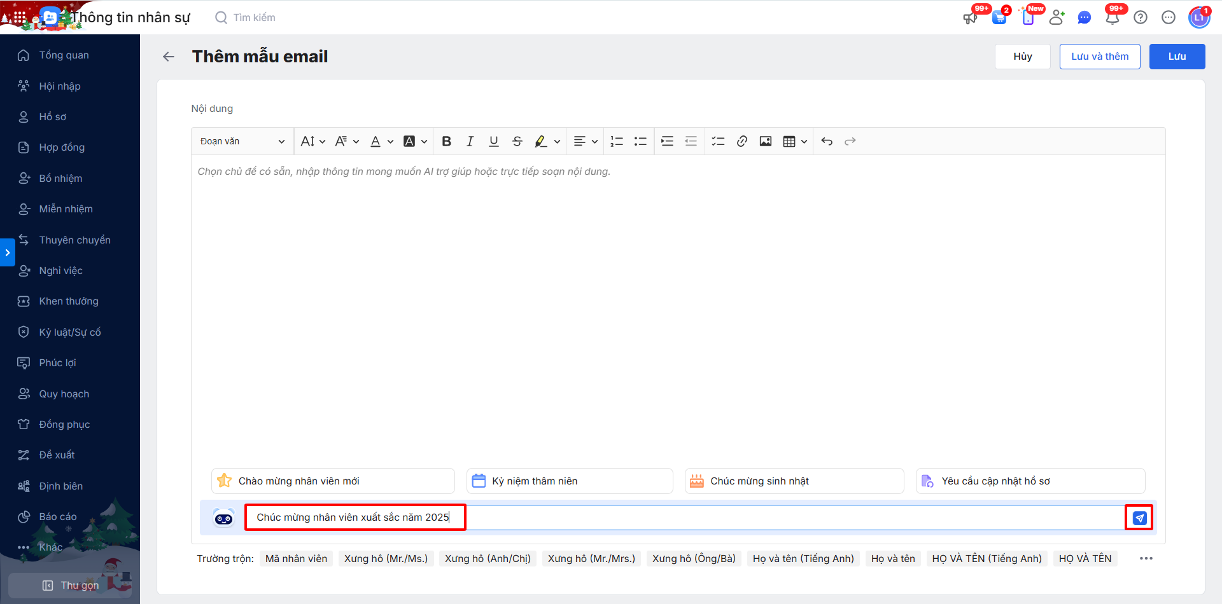The height and width of the screenshot is (604, 1222).
Task: Click the Lưu và thêm button
Action: pyautogui.click(x=1099, y=57)
